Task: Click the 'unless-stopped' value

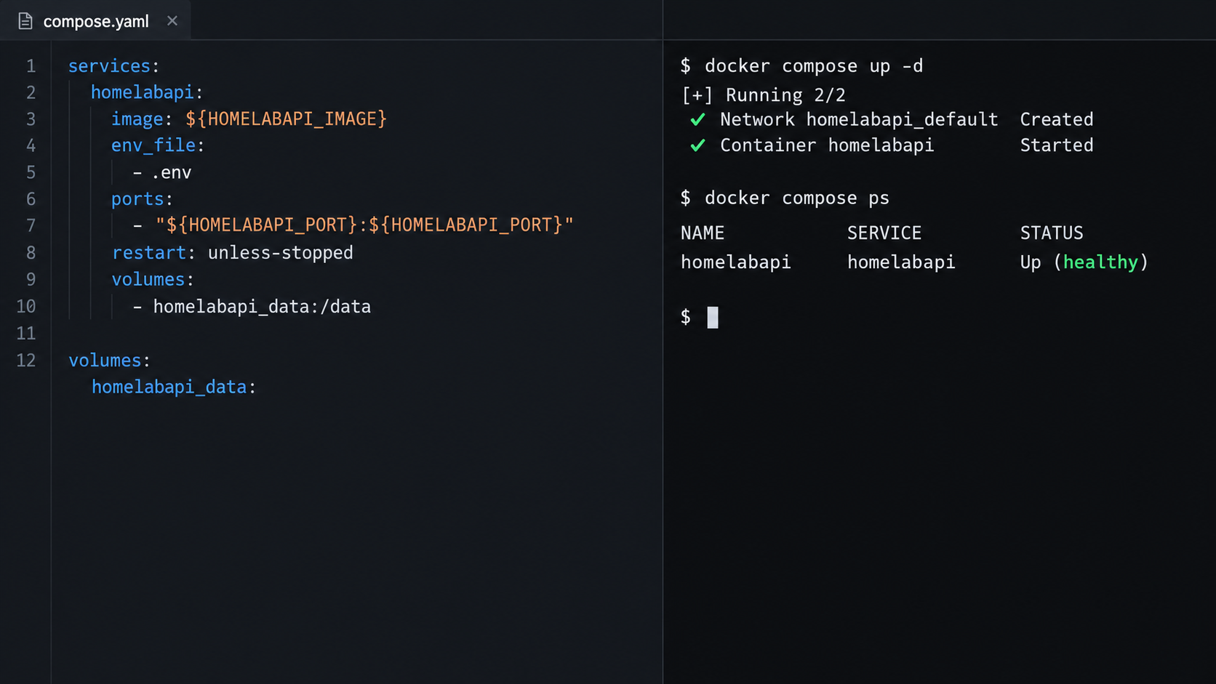Action: click(x=281, y=253)
